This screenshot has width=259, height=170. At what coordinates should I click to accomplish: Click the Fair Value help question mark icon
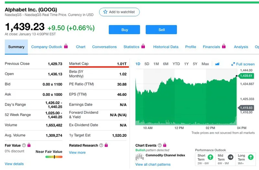[24, 145]
